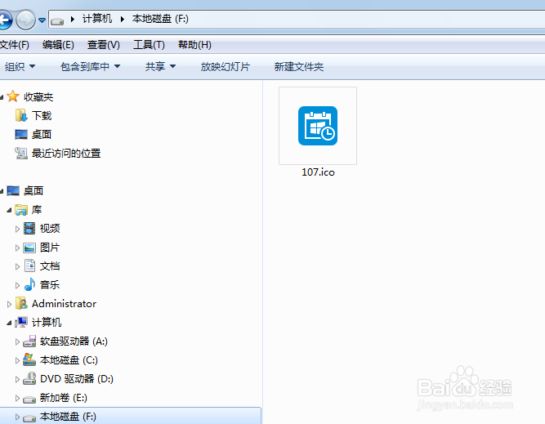The image size is (545, 424).
Task: Select 收藏夹 in the navigation pane
Action: tap(38, 97)
